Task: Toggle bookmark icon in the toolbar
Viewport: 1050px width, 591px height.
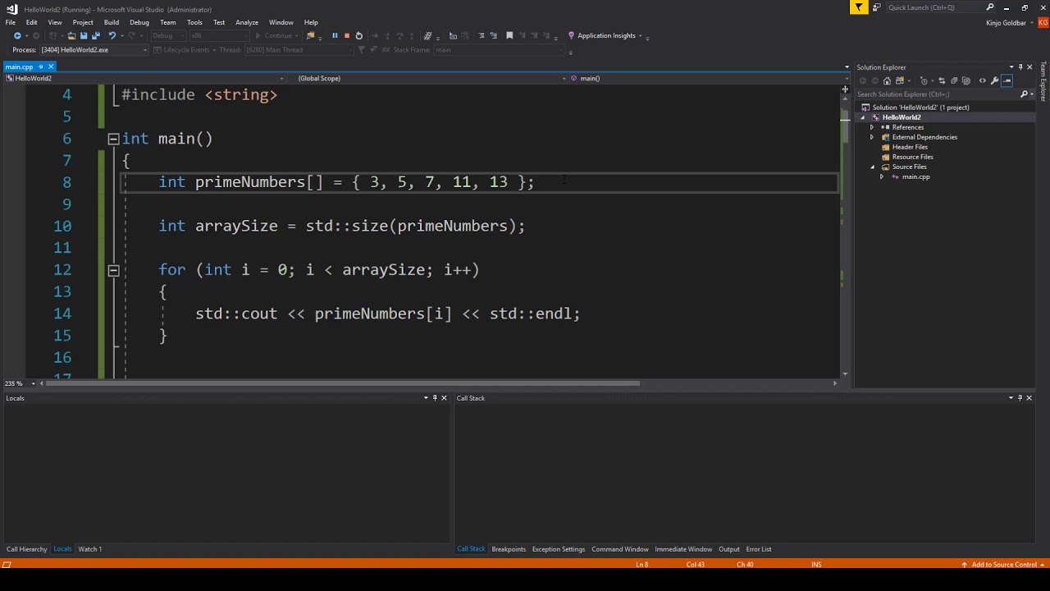Action: [509, 35]
